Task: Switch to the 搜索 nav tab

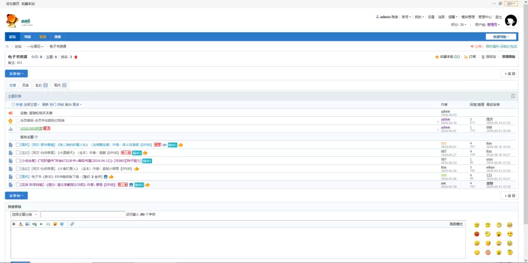Action: point(58,37)
